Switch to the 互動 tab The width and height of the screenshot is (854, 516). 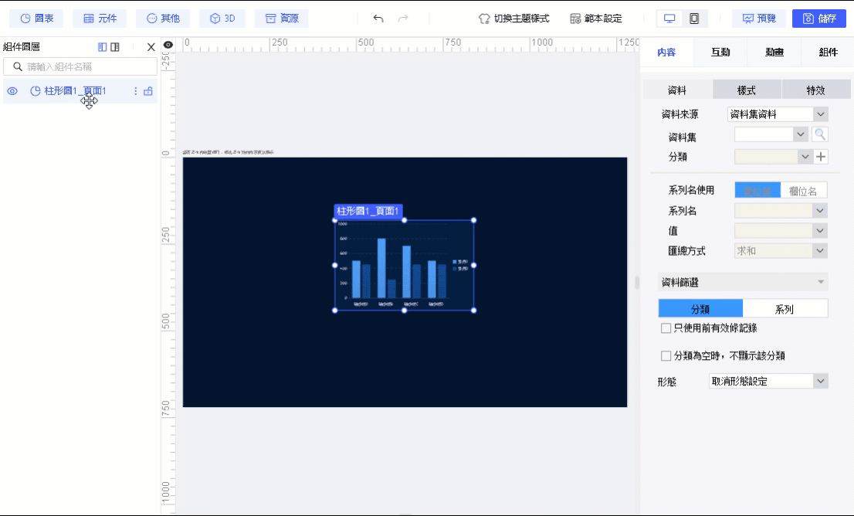[x=720, y=53]
